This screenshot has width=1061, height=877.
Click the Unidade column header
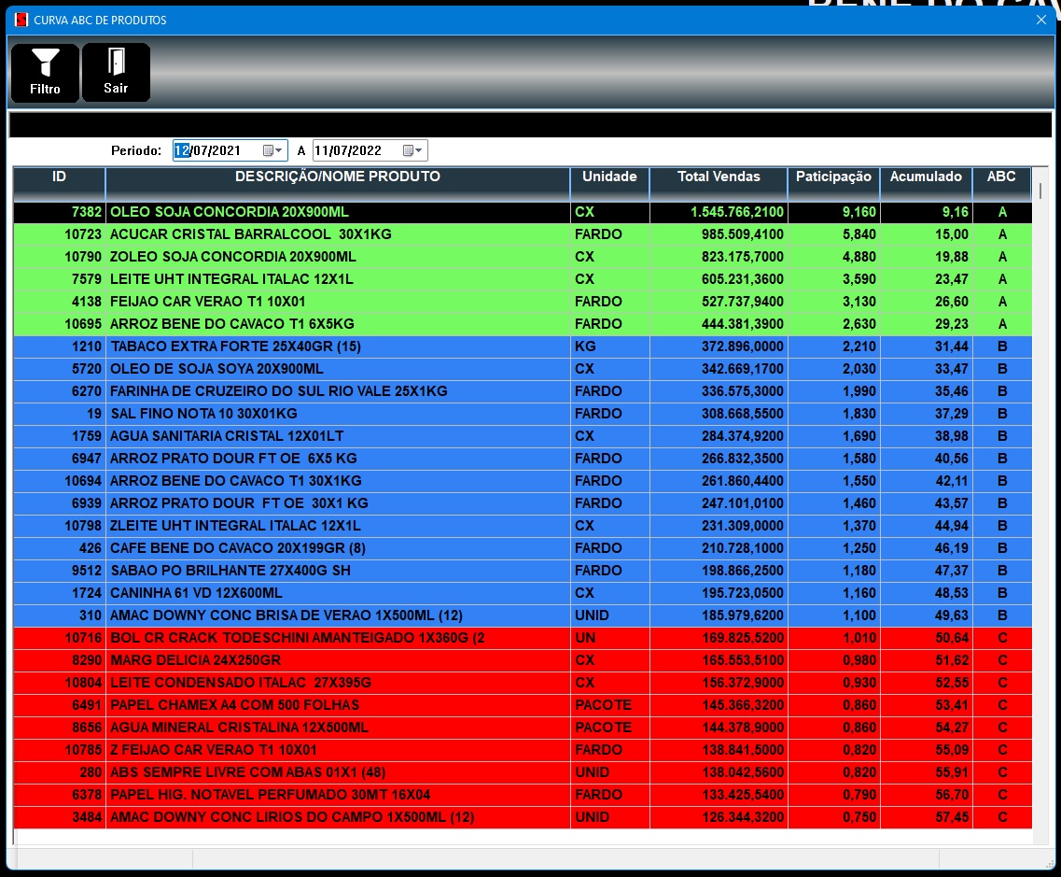click(x=609, y=184)
